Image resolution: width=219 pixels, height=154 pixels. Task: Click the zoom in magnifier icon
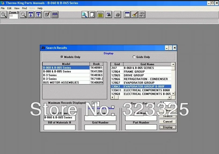pos(4,15)
